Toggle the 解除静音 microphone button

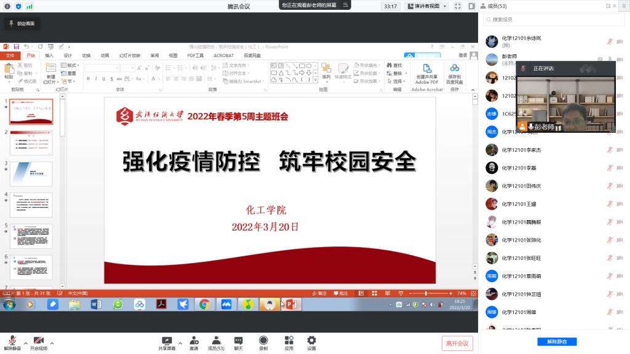(x=12, y=340)
